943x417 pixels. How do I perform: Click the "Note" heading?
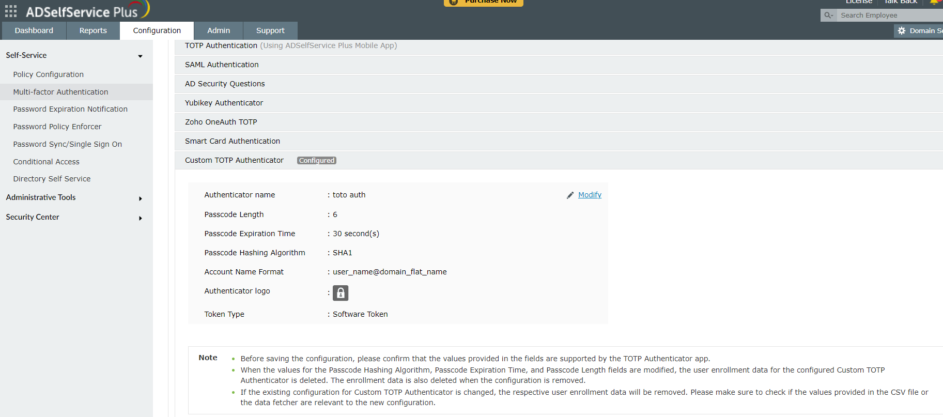pos(208,358)
